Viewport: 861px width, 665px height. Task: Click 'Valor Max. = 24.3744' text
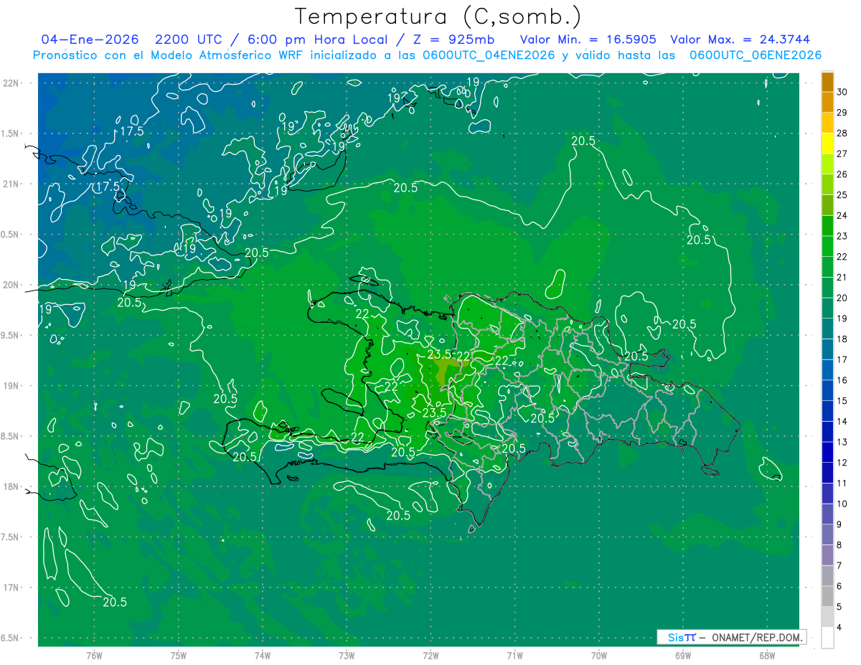[x=740, y=39]
